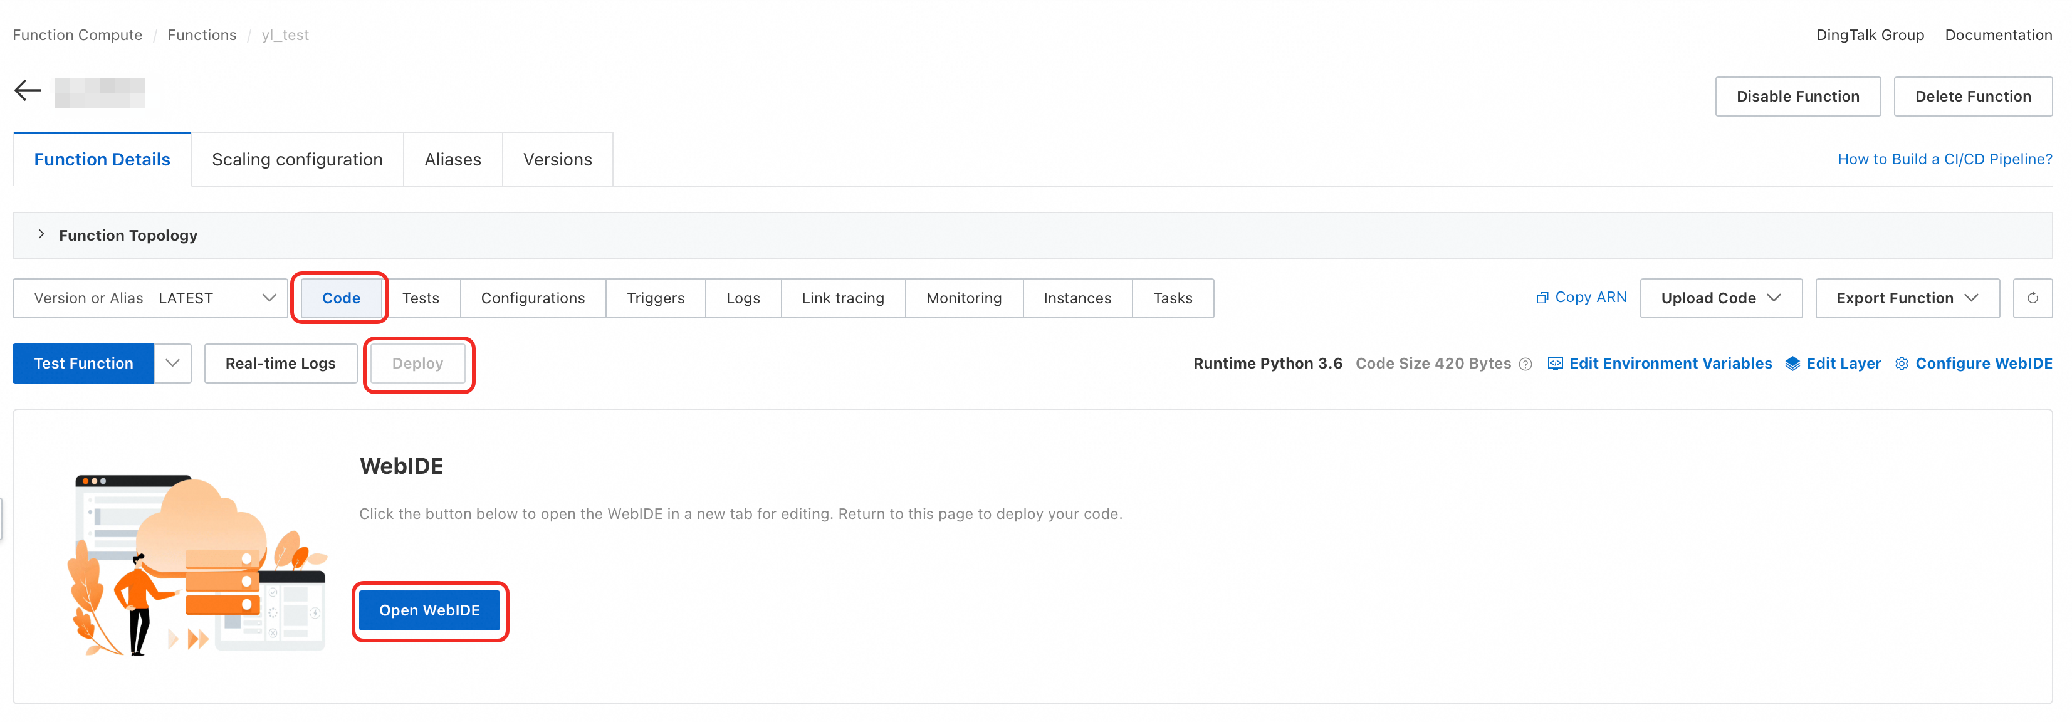
Task: Open the Export Function dropdown
Action: point(1907,298)
